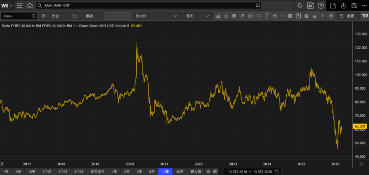This screenshot has width=369, height=175.
Task: Open vertical three-dot toolbar menu
Action: (x=323, y=16)
